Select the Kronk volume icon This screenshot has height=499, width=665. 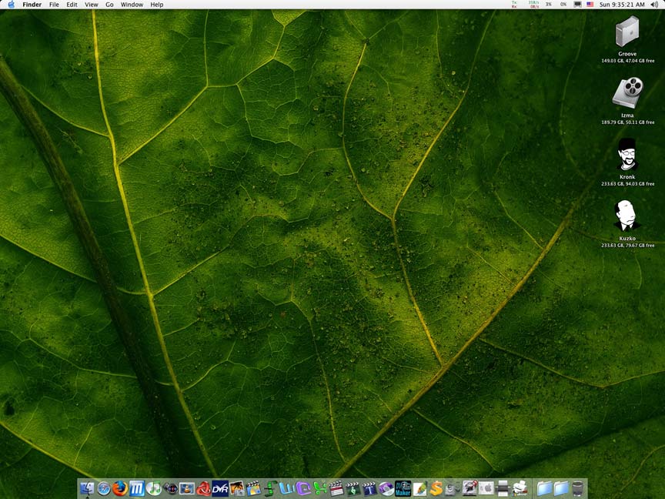point(627,155)
